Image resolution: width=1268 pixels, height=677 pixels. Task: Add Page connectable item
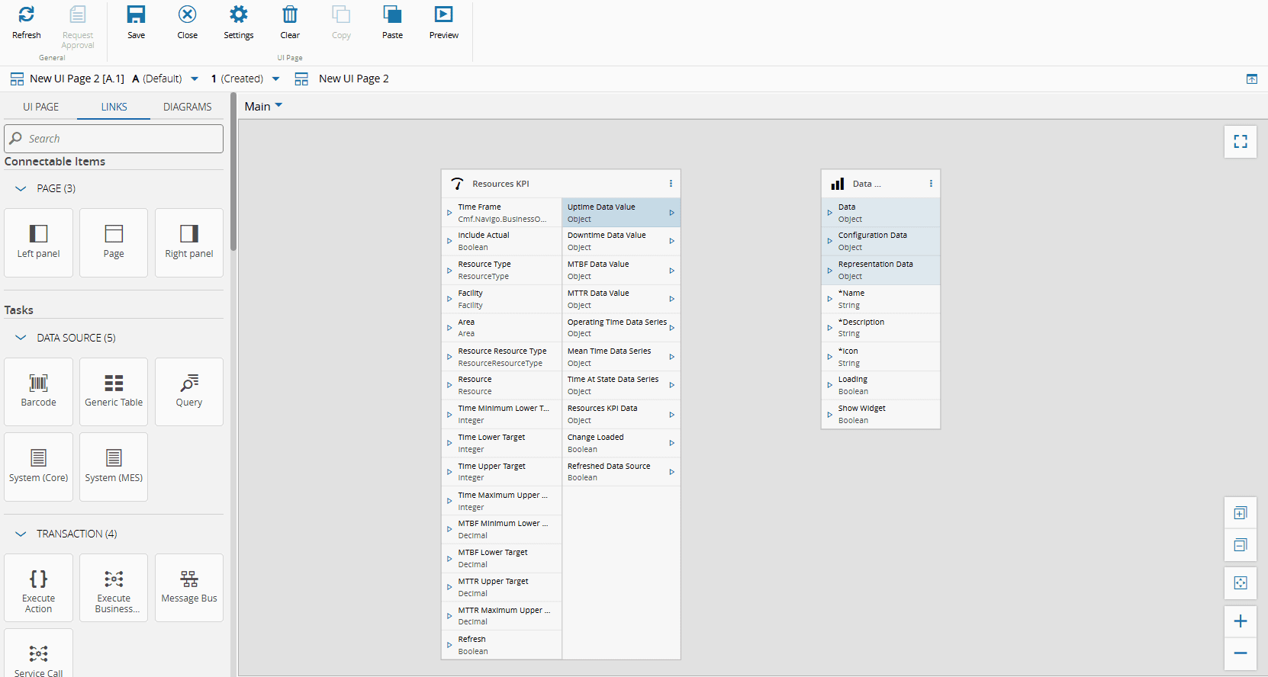[114, 242]
